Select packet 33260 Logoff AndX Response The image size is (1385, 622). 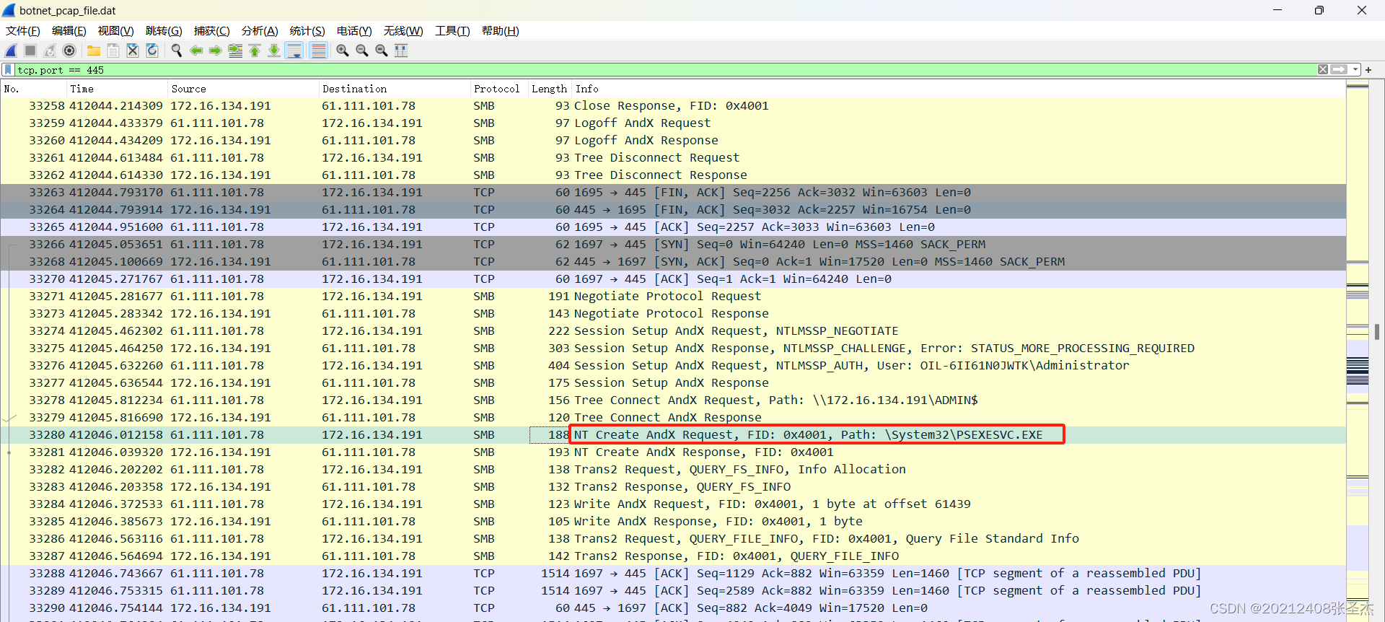tap(673, 141)
